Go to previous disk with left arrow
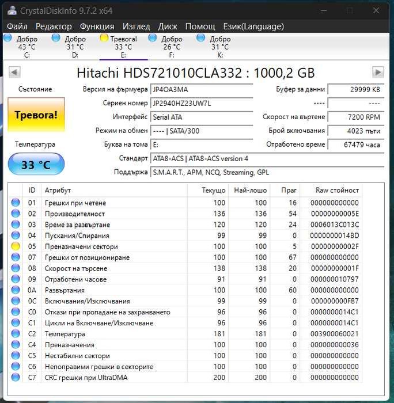 tap(14, 72)
